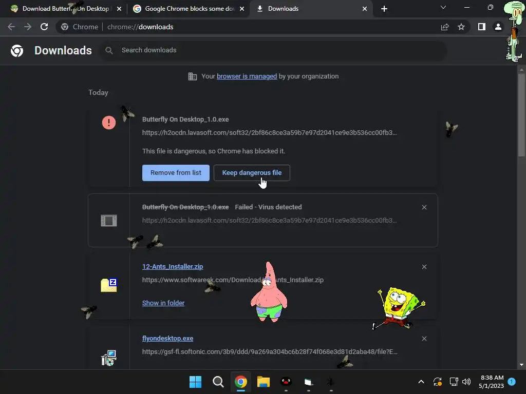Open the Chrome profile icon
This screenshot has width=526, height=394.
click(498, 27)
